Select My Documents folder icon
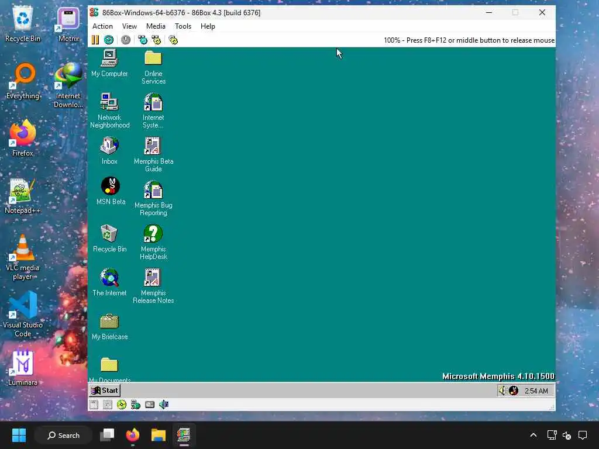Viewport: 599px width, 449px height. [109, 369]
